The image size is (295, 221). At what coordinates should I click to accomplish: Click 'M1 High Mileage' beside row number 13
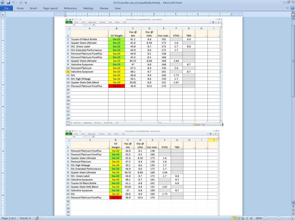click(x=81, y=79)
